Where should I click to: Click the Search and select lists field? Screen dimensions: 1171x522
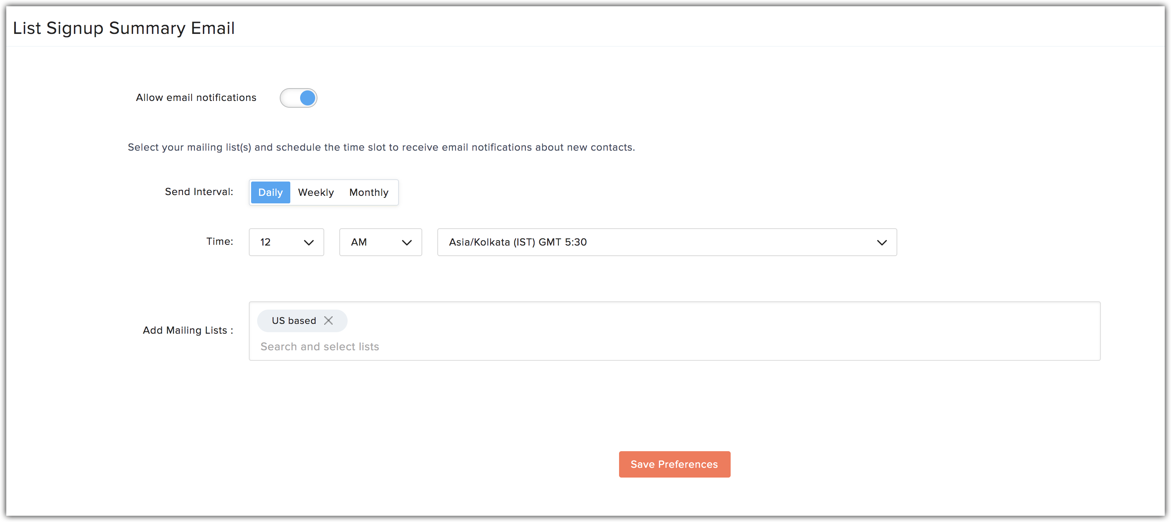(x=320, y=346)
